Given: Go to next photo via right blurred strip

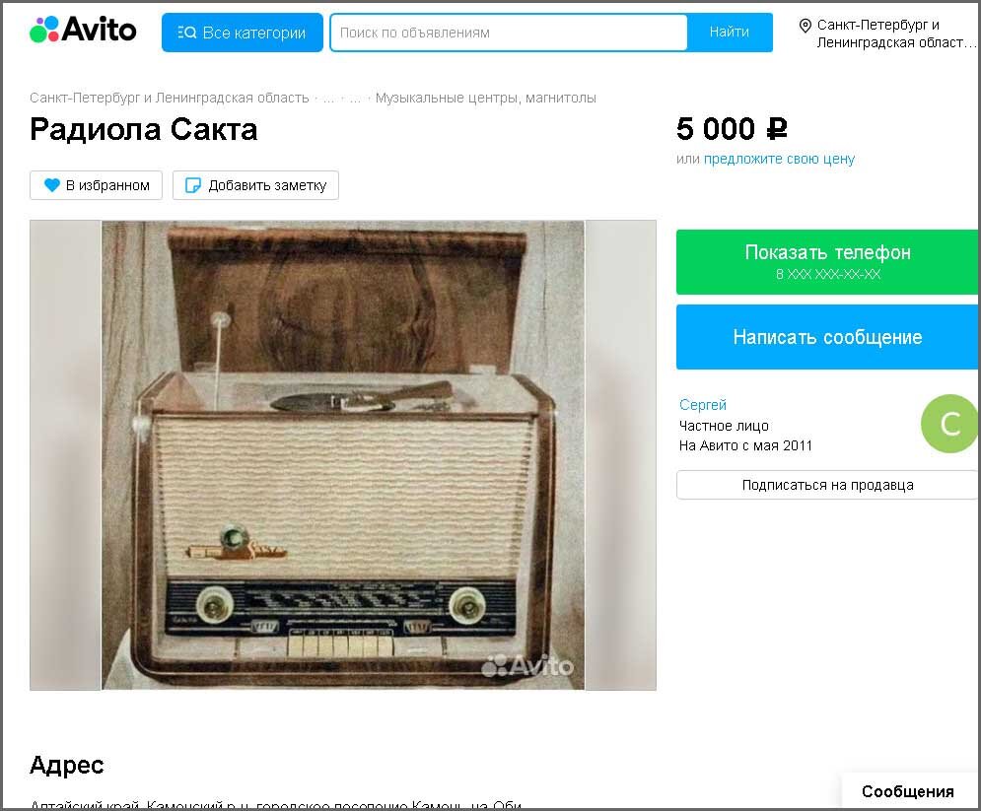Looking at the screenshot, I should click(620, 455).
